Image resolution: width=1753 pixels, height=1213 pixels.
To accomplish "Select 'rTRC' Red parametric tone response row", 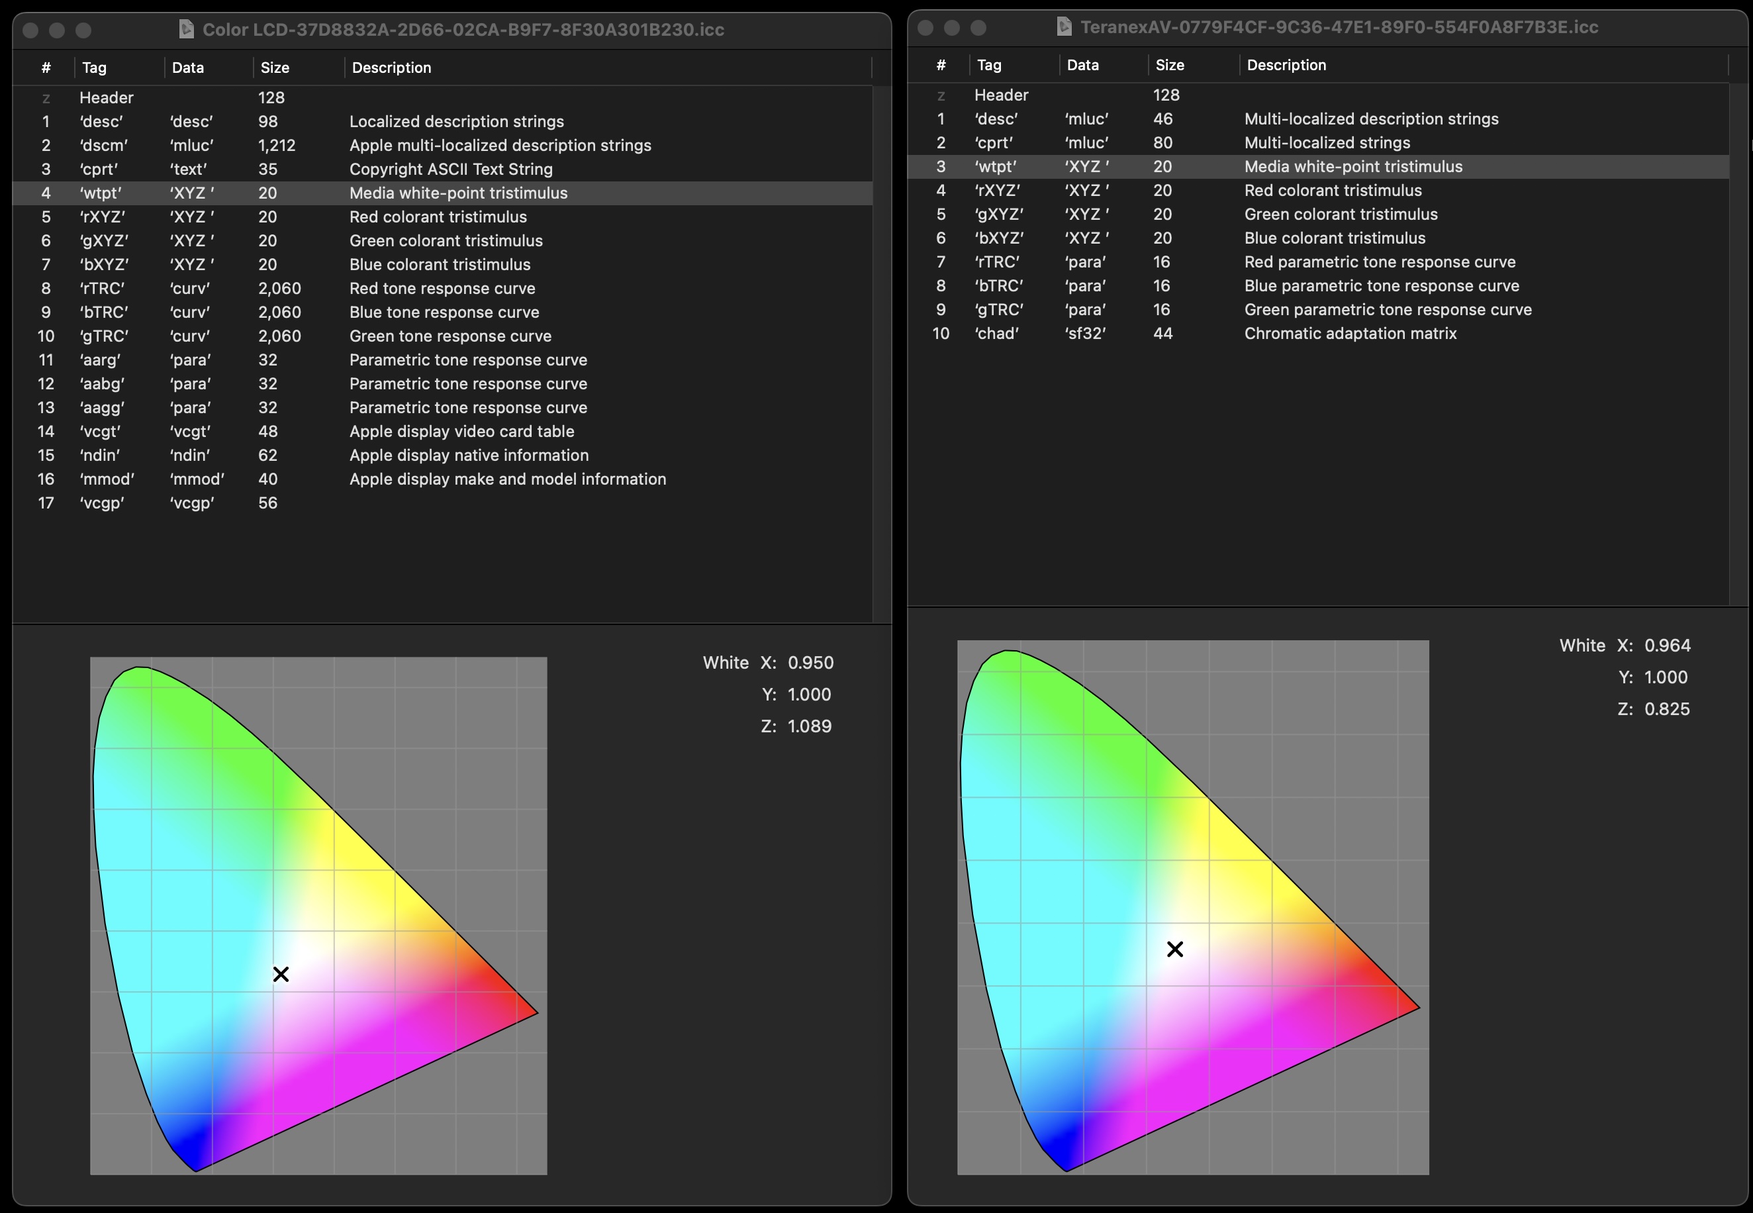I will point(1318,262).
